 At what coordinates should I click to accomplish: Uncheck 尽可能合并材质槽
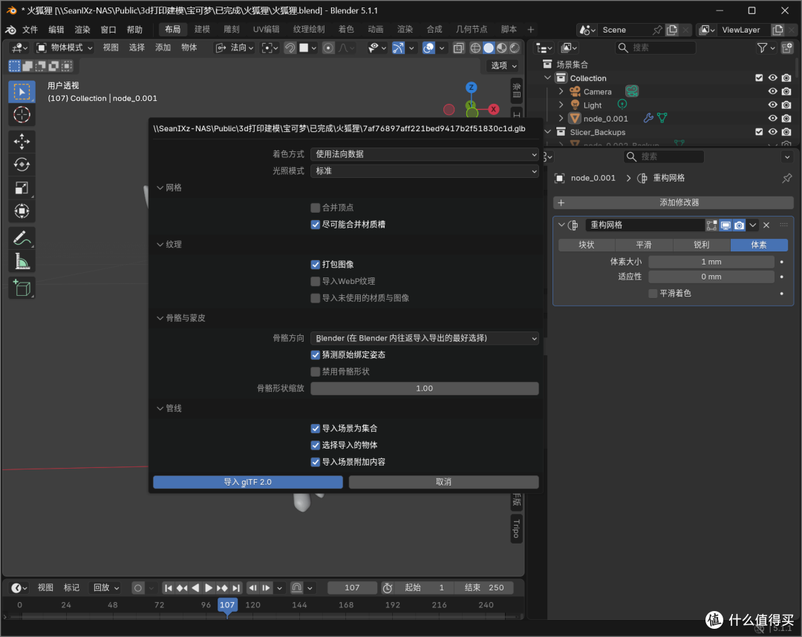tap(316, 225)
